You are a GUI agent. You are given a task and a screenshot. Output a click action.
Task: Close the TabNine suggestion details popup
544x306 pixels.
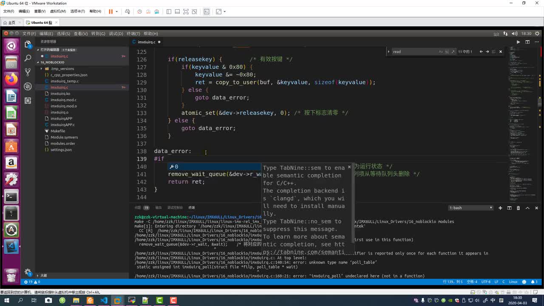(349, 167)
